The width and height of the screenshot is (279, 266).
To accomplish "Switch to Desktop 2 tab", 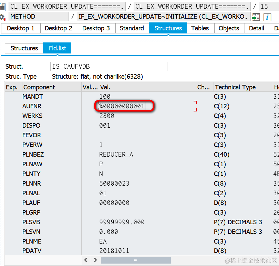I will [59, 28].
